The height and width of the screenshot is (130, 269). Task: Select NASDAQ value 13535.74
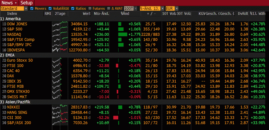[x=79, y=34]
